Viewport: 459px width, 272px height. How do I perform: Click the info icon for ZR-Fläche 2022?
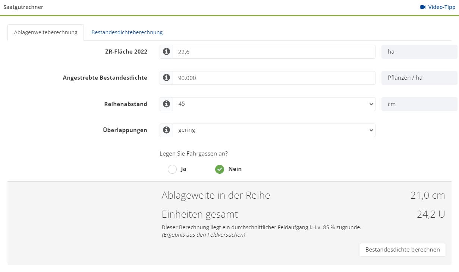pos(166,52)
